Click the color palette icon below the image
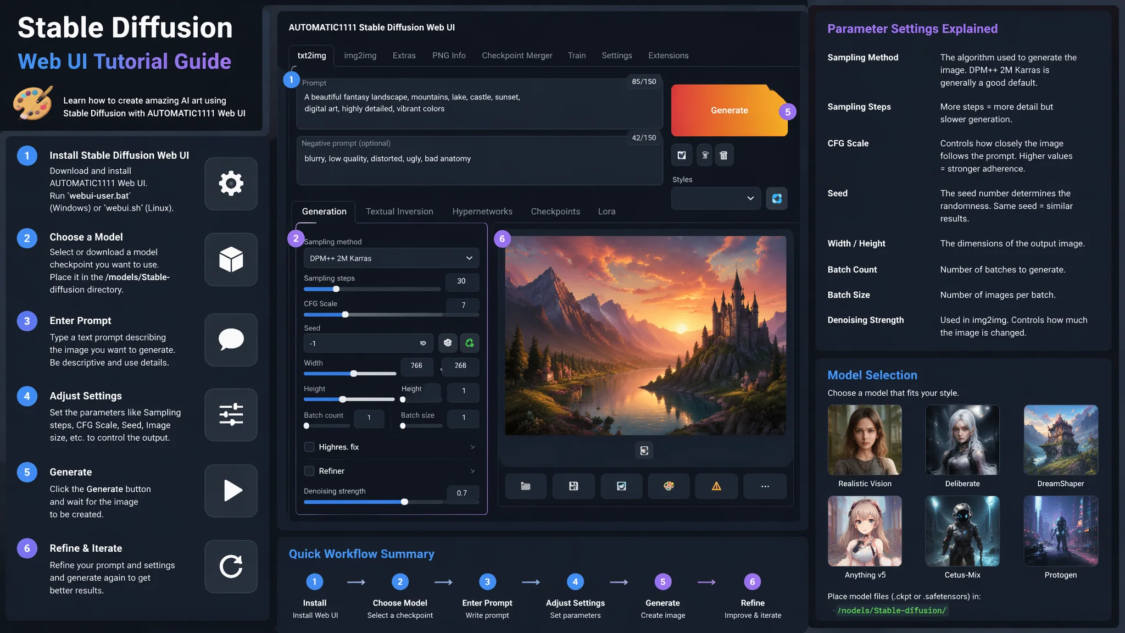Viewport: 1125px width, 633px height. coord(669,486)
